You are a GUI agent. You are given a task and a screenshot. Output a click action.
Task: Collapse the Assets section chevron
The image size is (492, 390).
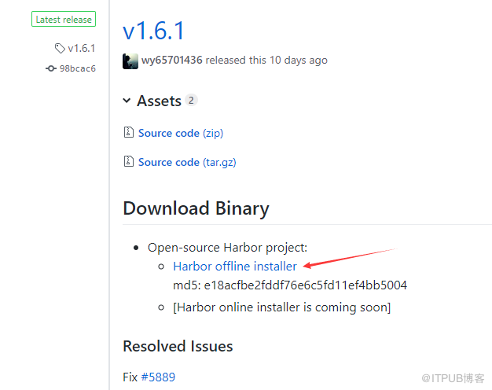(127, 101)
